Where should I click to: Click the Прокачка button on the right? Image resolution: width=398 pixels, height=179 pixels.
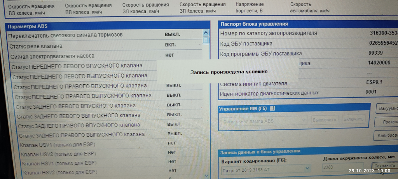[x=387, y=122]
